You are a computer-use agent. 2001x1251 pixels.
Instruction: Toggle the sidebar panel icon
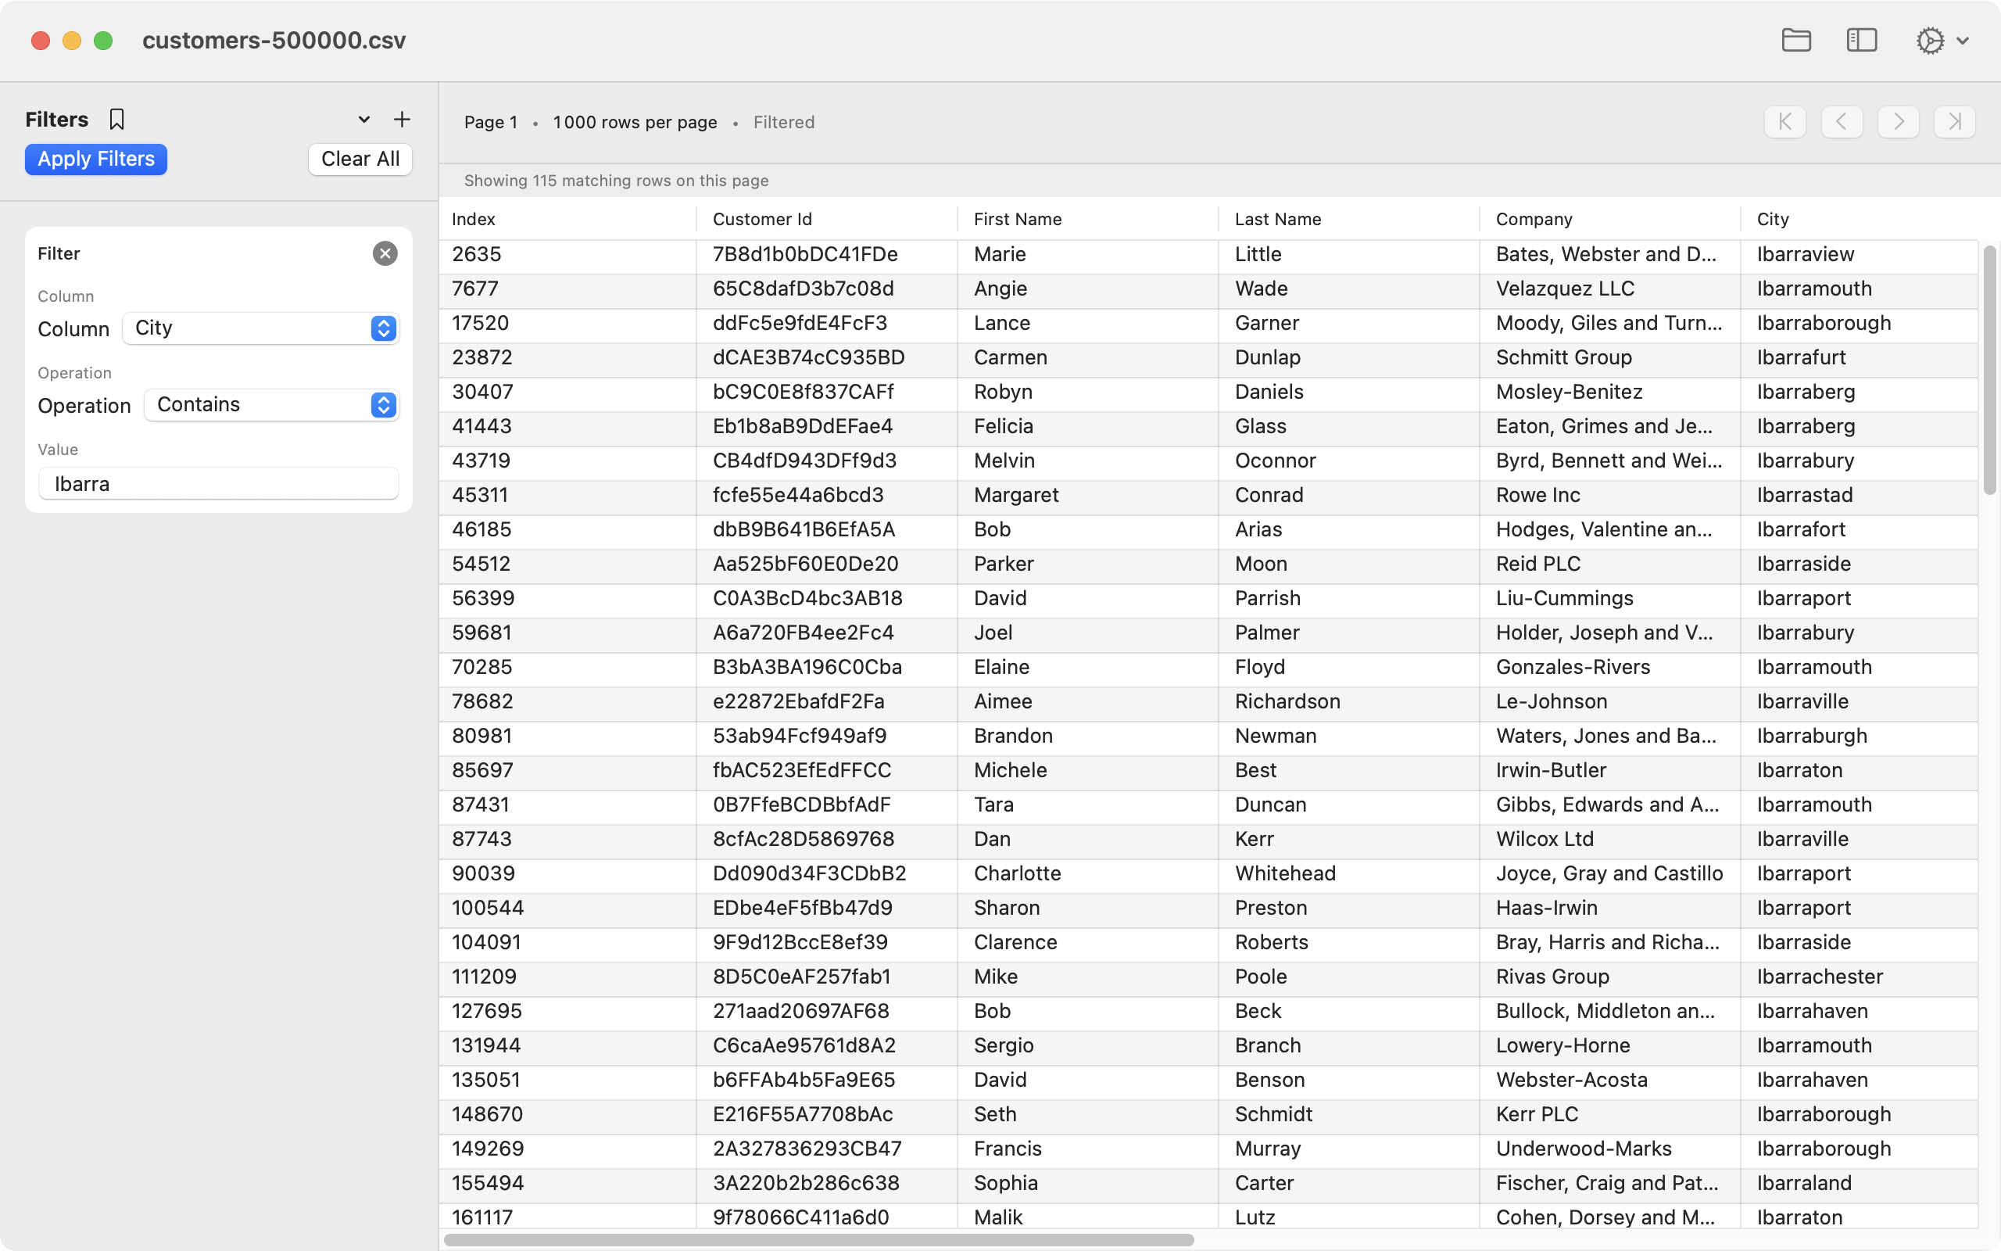tap(1861, 40)
